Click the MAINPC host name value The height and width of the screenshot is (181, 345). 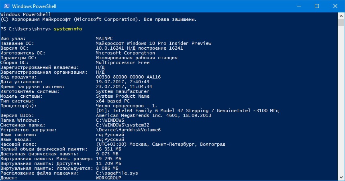tap(104, 38)
